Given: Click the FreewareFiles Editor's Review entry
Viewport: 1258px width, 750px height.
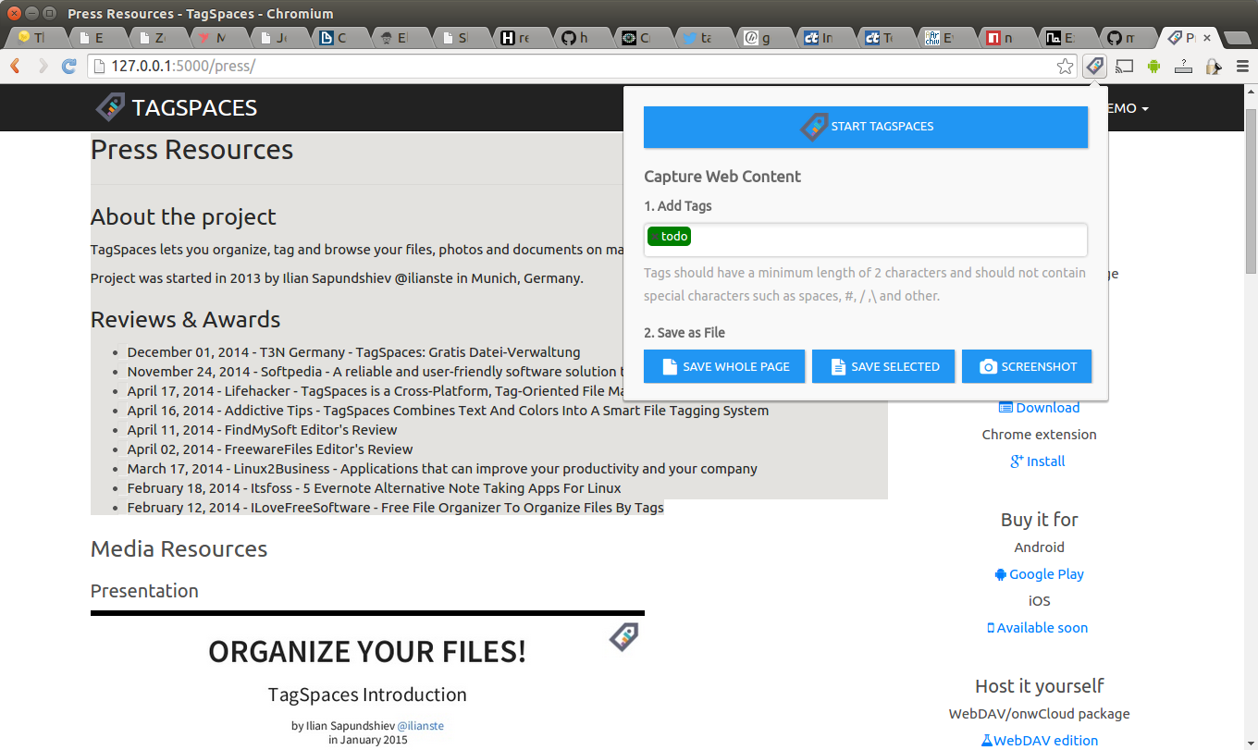Looking at the screenshot, I should click(270, 449).
